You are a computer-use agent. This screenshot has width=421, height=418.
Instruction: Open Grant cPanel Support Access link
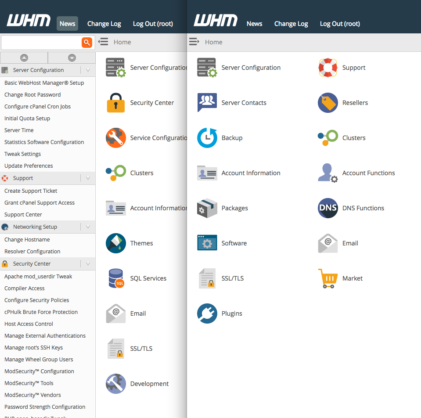[x=40, y=203]
